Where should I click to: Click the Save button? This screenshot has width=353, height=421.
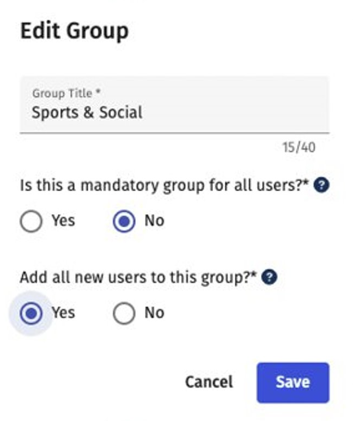tap(293, 382)
